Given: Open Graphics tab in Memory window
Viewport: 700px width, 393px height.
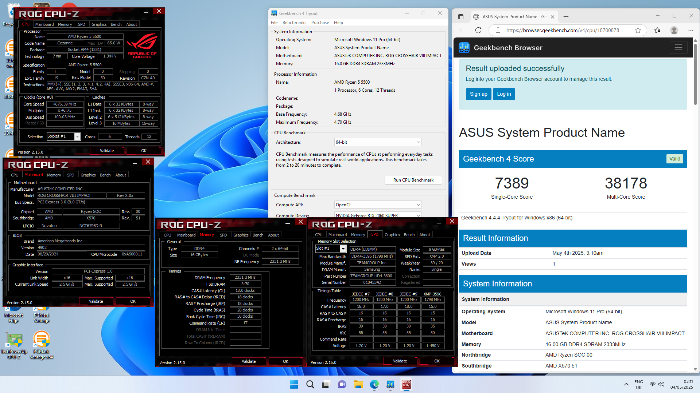Looking at the screenshot, I should click(x=241, y=235).
